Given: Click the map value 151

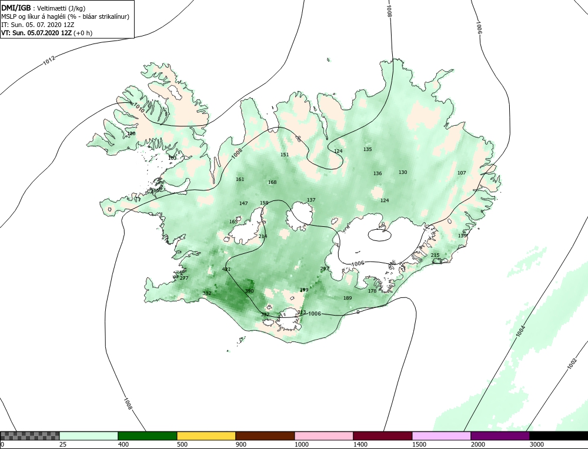Looking at the screenshot, I should click(x=285, y=155).
